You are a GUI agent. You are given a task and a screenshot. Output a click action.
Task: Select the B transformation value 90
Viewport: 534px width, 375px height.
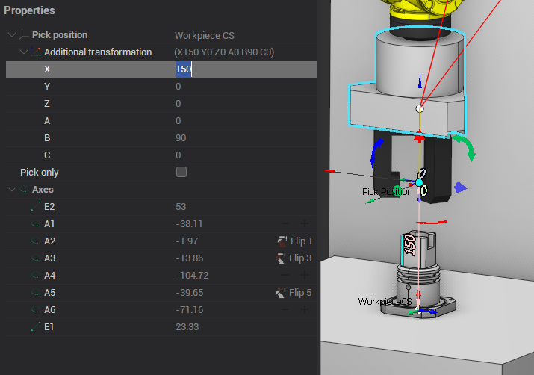[181, 138]
